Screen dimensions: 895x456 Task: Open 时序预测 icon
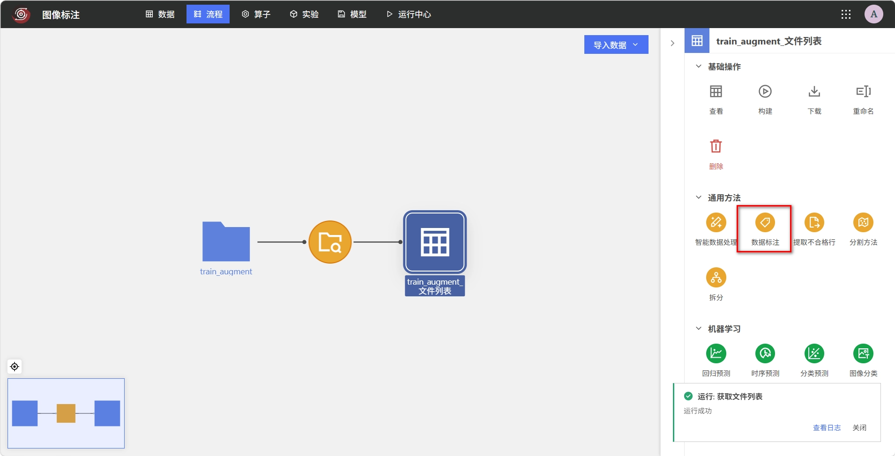click(765, 353)
